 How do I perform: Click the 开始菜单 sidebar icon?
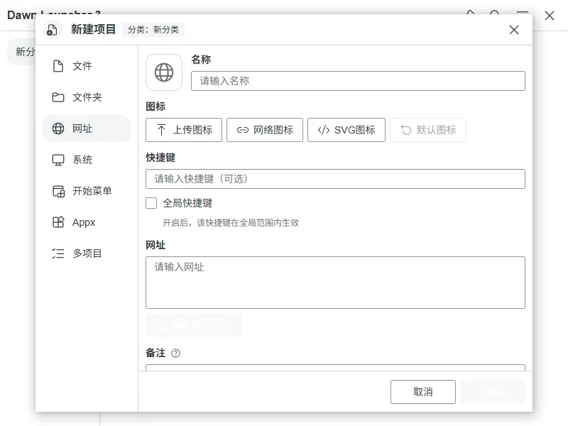(x=58, y=191)
